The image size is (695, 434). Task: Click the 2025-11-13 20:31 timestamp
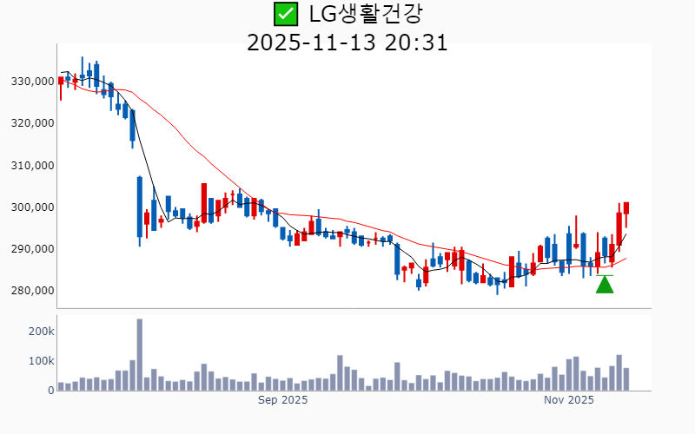pyautogui.click(x=347, y=43)
